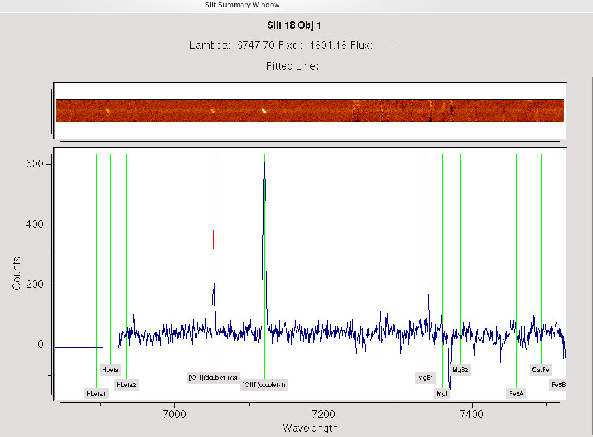593x437 pixels.
Task: Click the Wavelength axis title
Action: point(310,428)
